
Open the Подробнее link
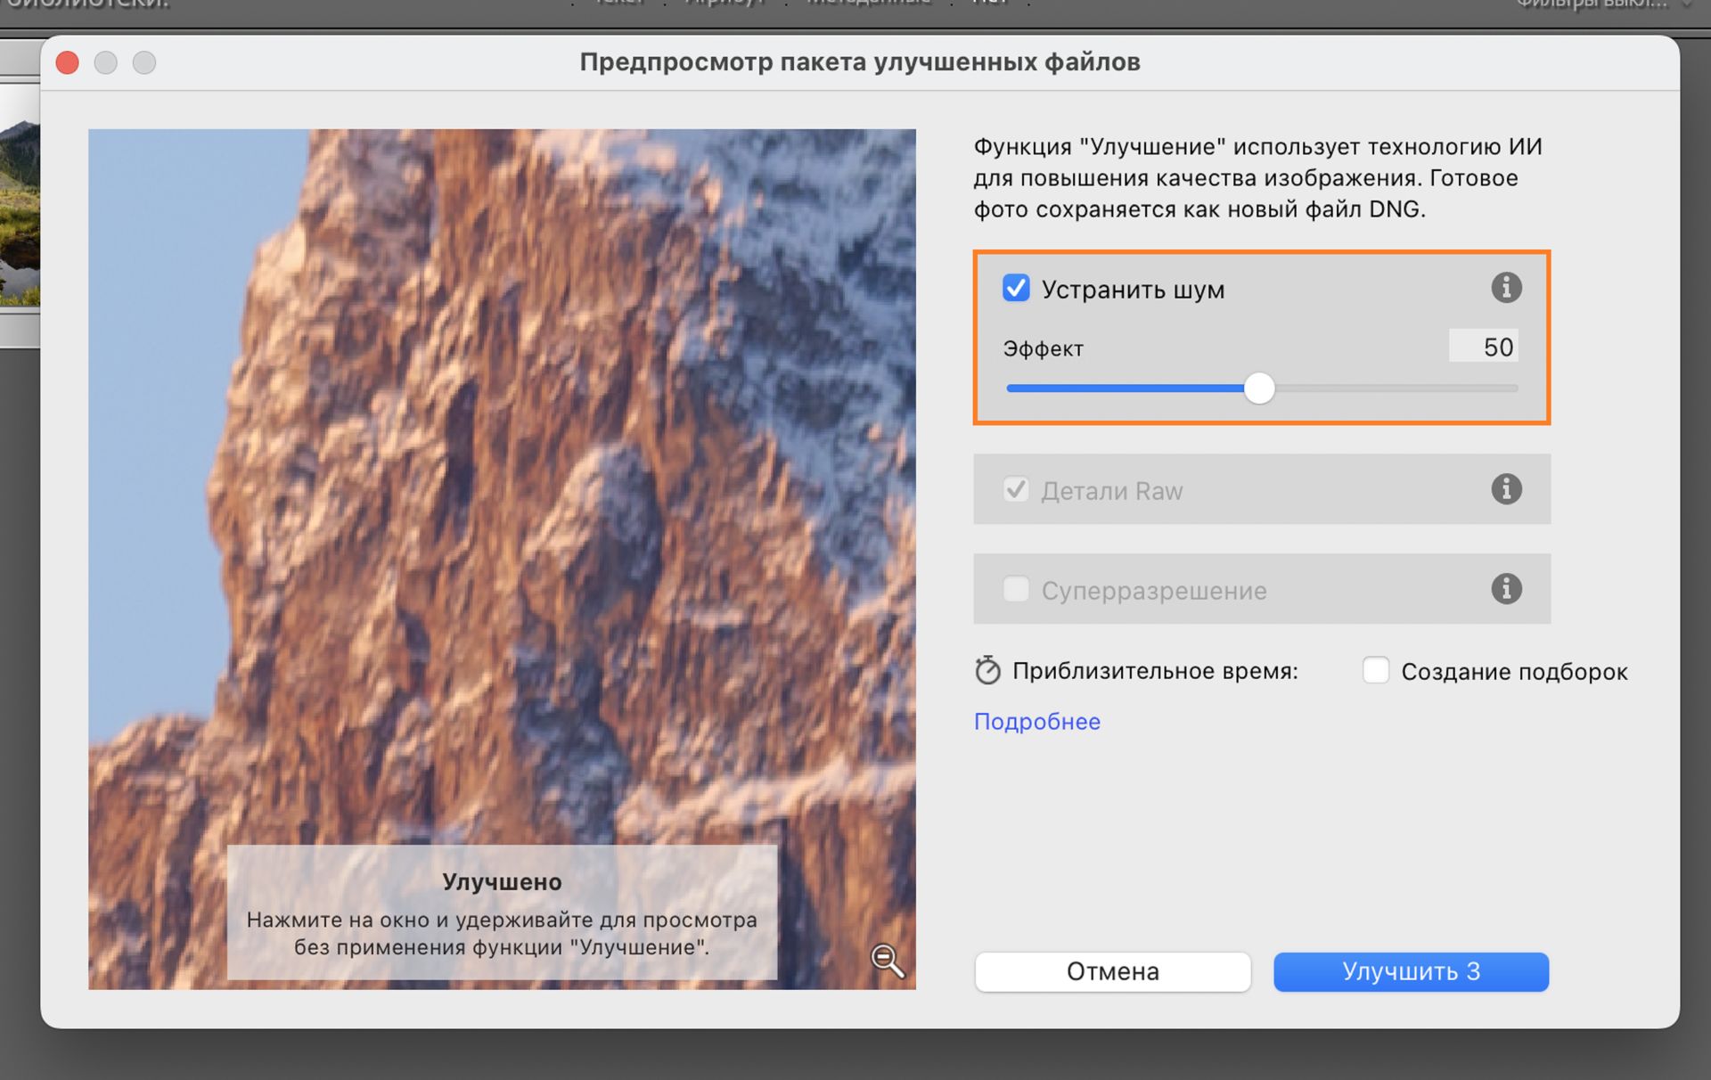pyautogui.click(x=1036, y=721)
